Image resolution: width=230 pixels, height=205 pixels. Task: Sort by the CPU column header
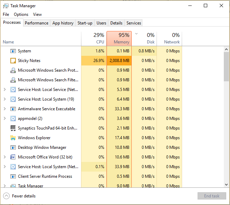pyautogui.click(x=94, y=39)
